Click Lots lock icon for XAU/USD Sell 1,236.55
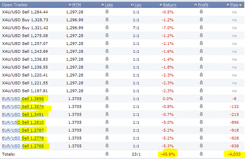The image size is (245, 159). [x=107, y=67]
